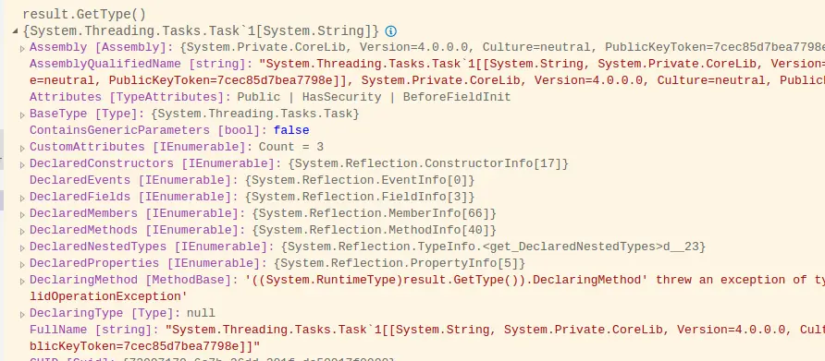
Task: Click the PropertyInfo[5] value
Action: click(400, 263)
